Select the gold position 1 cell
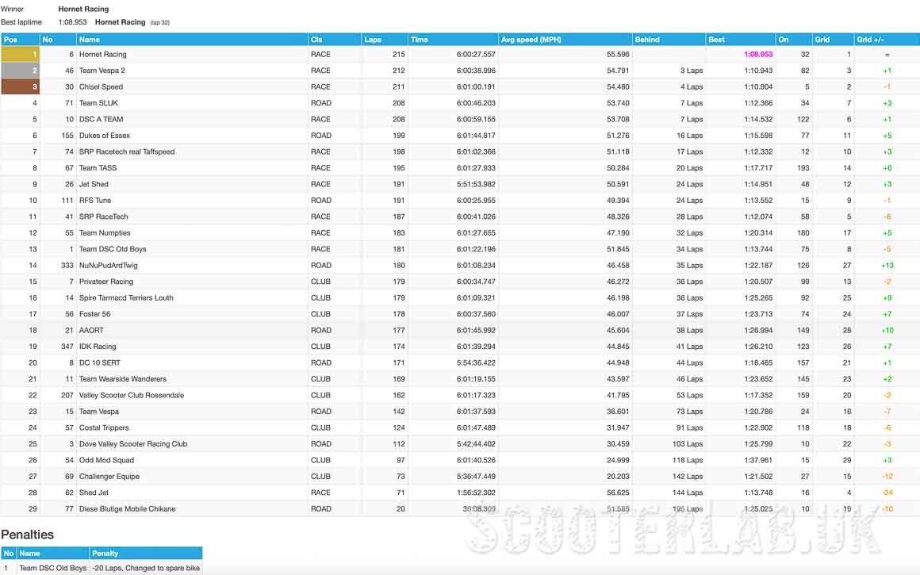 point(20,54)
